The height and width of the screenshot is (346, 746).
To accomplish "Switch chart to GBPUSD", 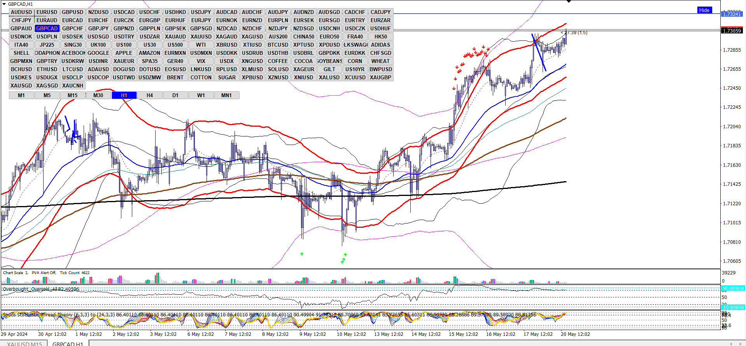I will (x=73, y=12).
